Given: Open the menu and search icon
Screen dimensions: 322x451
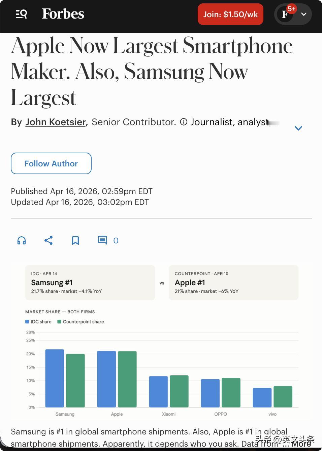Looking at the screenshot, I should click(x=22, y=14).
